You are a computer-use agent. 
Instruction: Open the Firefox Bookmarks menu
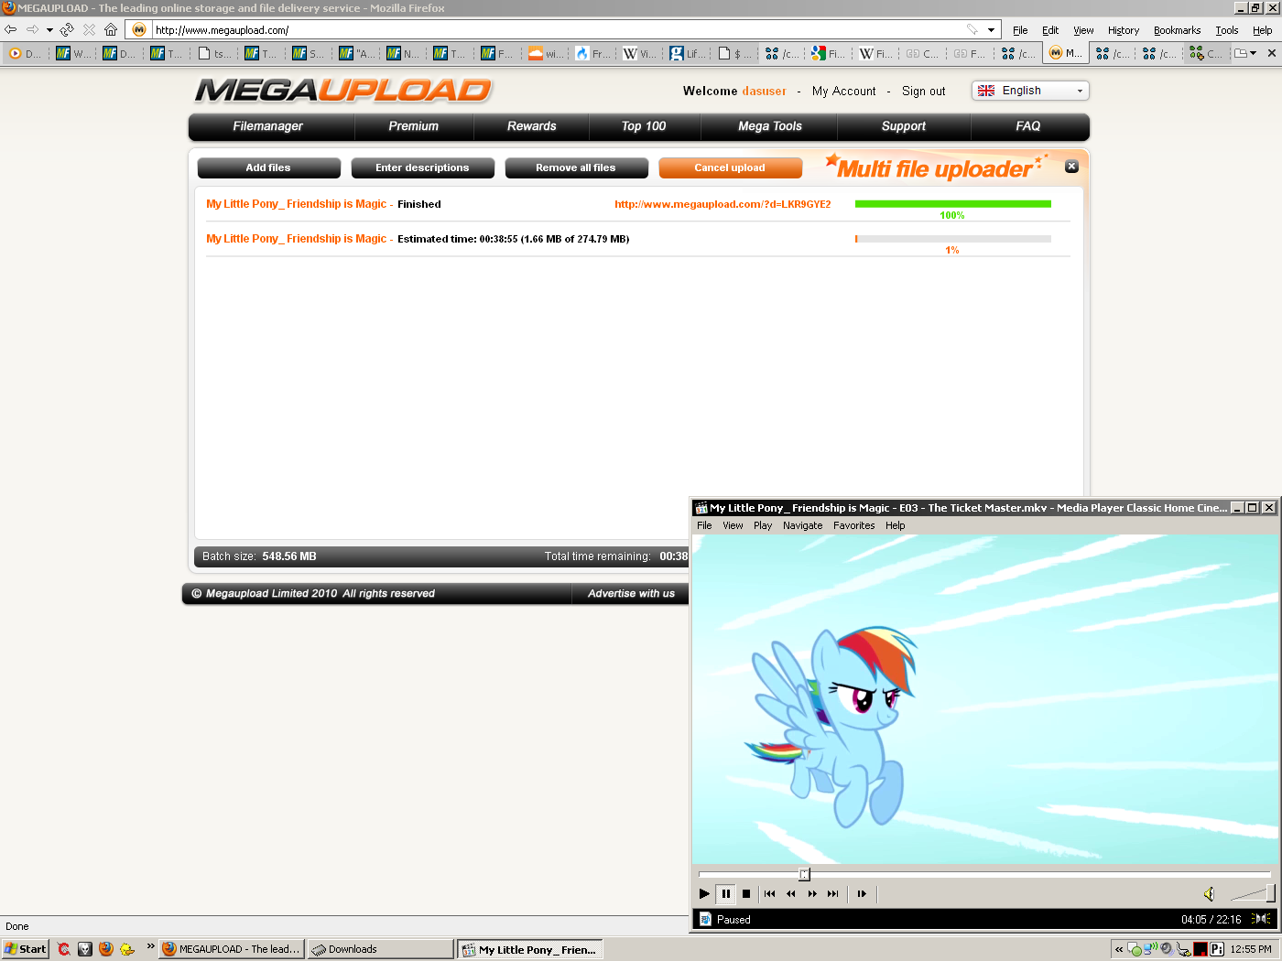click(1177, 30)
